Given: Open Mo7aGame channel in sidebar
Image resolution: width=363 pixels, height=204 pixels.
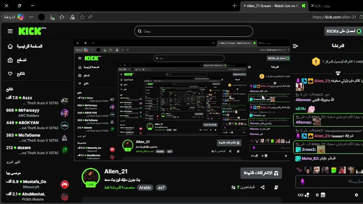Looking at the screenshot, I should click(37, 138).
